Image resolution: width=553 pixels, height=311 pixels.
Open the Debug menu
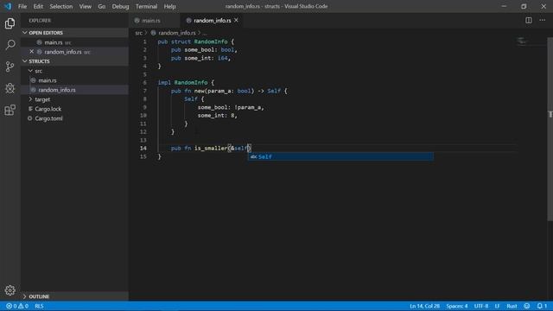pyautogui.click(x=120, y=6)
